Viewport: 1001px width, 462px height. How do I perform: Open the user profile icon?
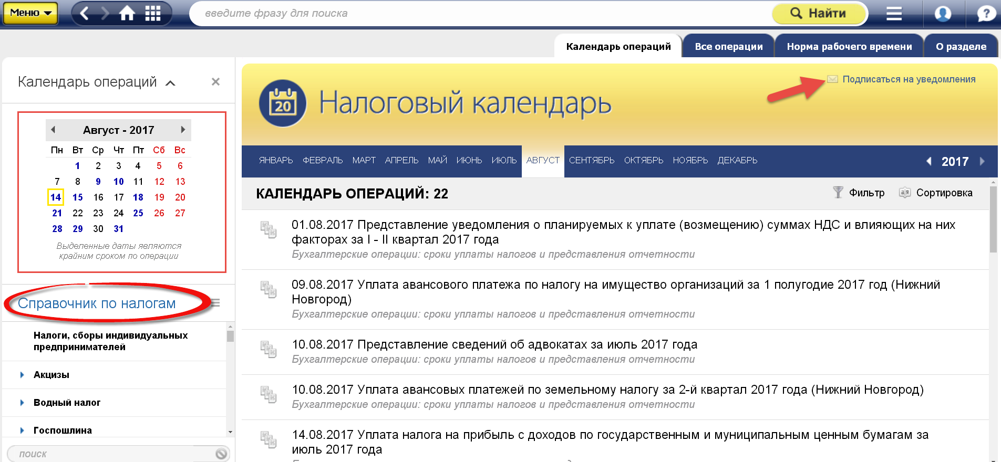click(x=943, y=14)
